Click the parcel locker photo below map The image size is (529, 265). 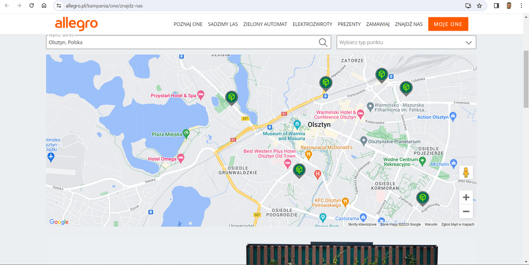pyautogui.click(x=342, y=253)
